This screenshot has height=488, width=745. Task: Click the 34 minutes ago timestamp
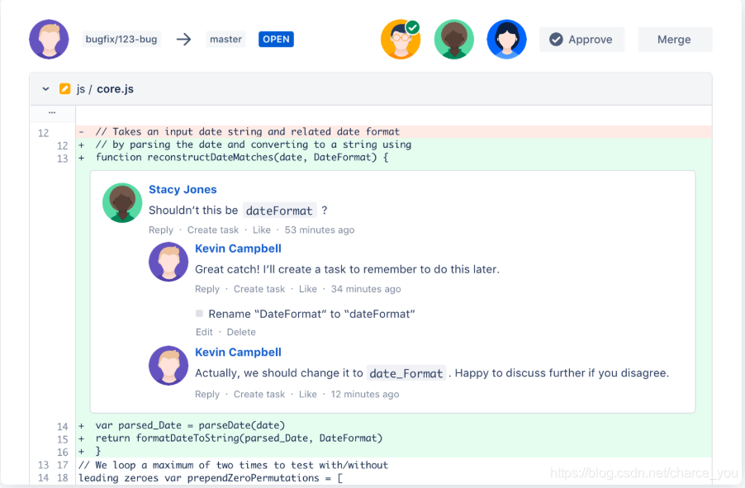pos(366,289)
